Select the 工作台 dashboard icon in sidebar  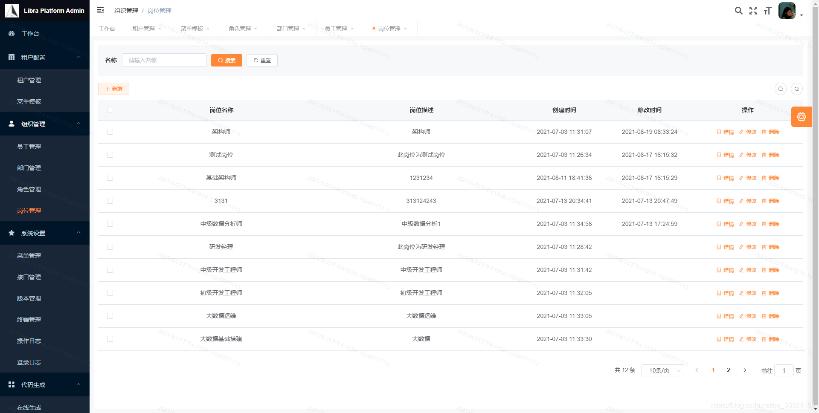click(11, 33)
